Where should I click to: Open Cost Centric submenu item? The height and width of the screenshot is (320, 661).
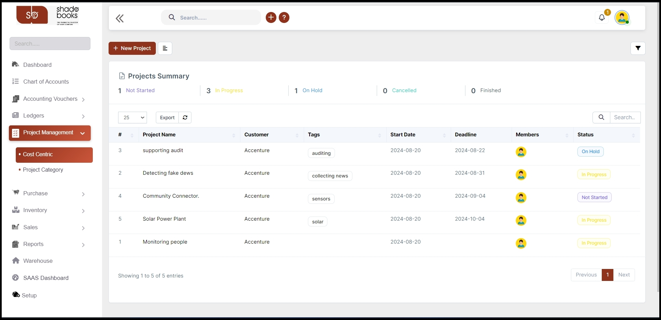pos(54,155)
